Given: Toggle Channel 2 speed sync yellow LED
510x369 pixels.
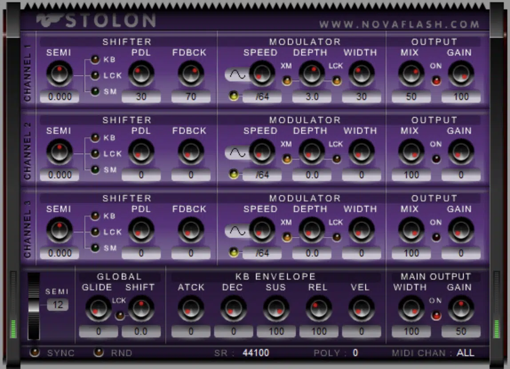Looking at the screenshot, I should [234, 174].
